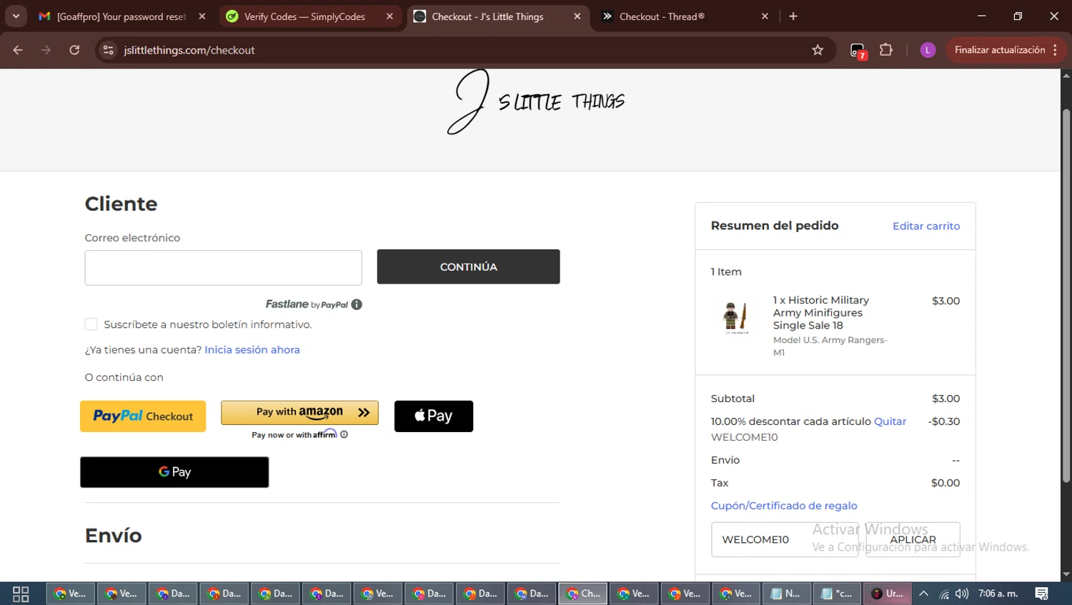Click APLICAR to apply the coupon

913,539
